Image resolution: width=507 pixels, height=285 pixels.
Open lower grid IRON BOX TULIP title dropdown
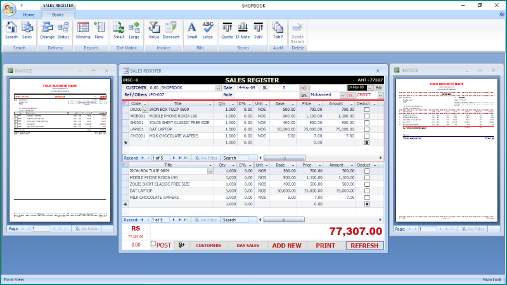pyautogui.click(x=210, y=171)
